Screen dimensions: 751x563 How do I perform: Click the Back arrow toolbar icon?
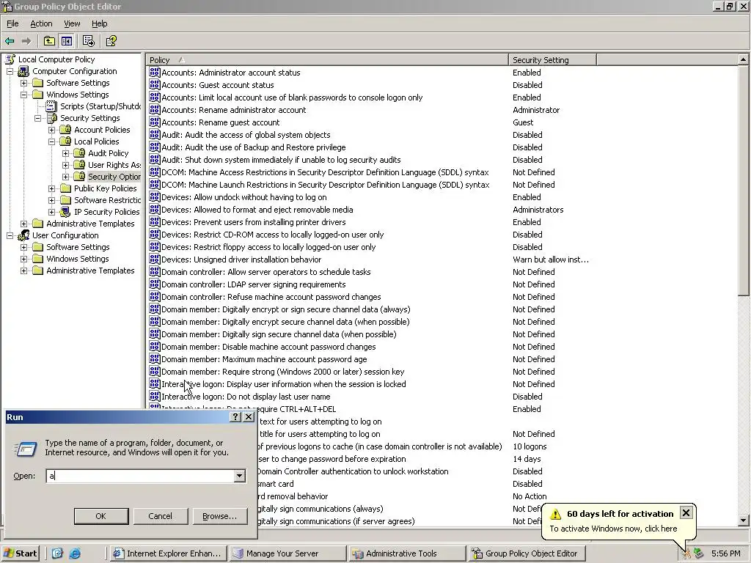[10, 41]
